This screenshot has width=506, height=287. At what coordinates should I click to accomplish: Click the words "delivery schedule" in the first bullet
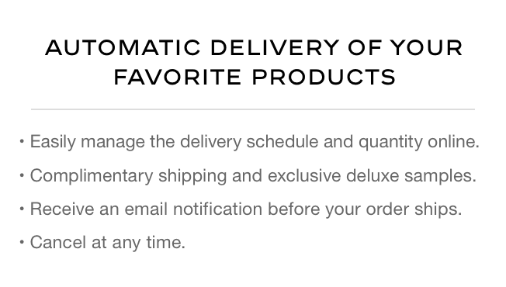click(x=249, y=142)
